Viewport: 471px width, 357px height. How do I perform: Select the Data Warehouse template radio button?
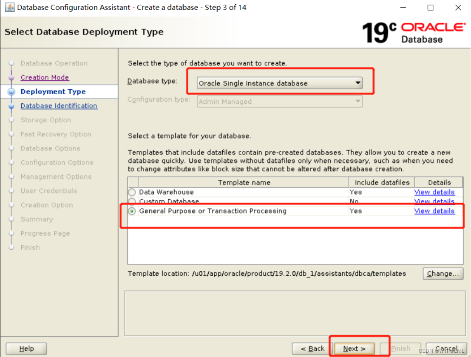click(132, 192)
